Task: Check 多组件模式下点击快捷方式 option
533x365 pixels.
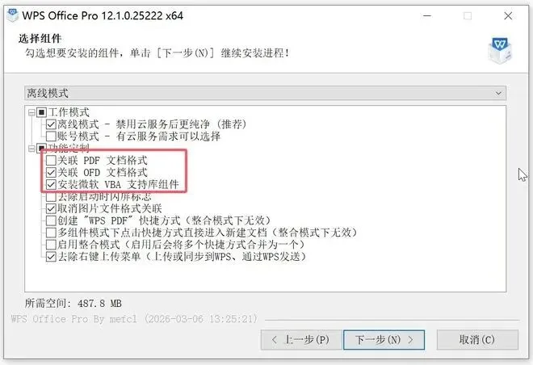Action: (51, 233)
